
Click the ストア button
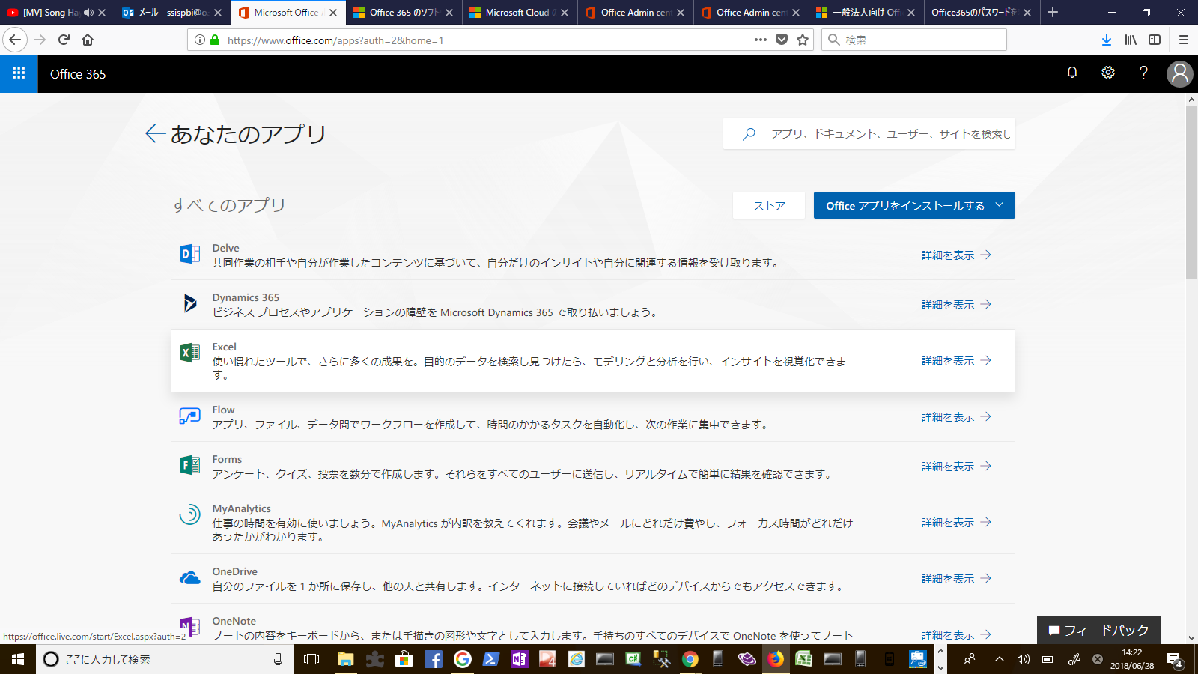tap(769, 205)
